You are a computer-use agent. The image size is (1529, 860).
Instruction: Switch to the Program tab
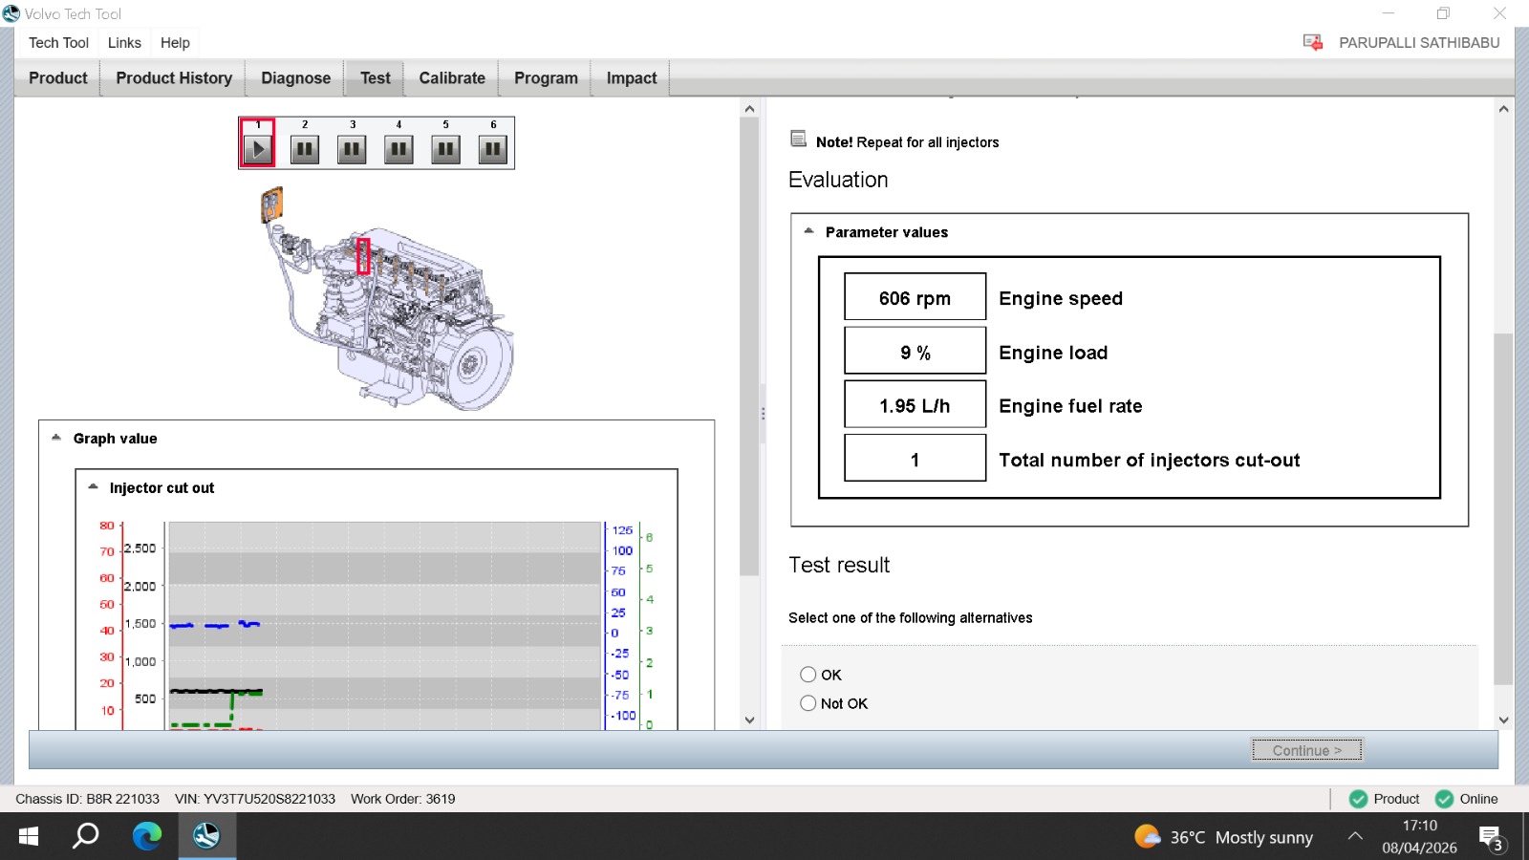(x=546, y=77)
